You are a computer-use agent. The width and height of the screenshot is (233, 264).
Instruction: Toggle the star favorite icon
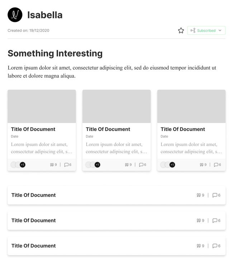(181, 30)
